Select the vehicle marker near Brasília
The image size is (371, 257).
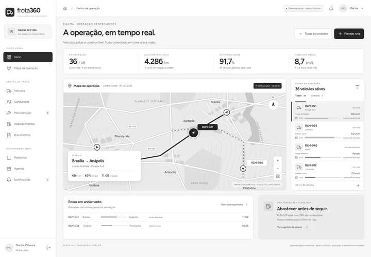click(227, 113)
